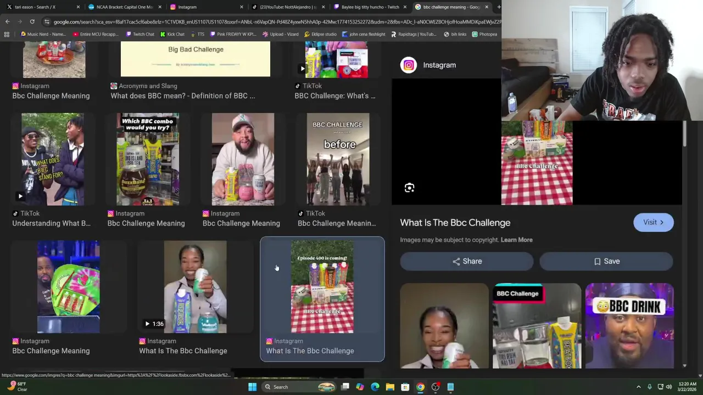Open the Twitch Chat bookmark
Screen dimensions: 703x395
click(140, 34)
